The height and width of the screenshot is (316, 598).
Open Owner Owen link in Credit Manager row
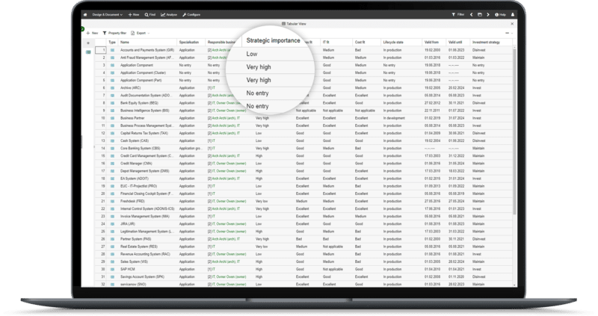pyautogui.click(x=232, y=164)
